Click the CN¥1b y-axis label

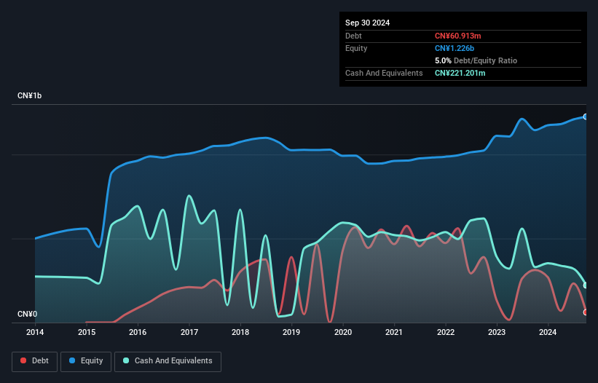click(29, 95)
